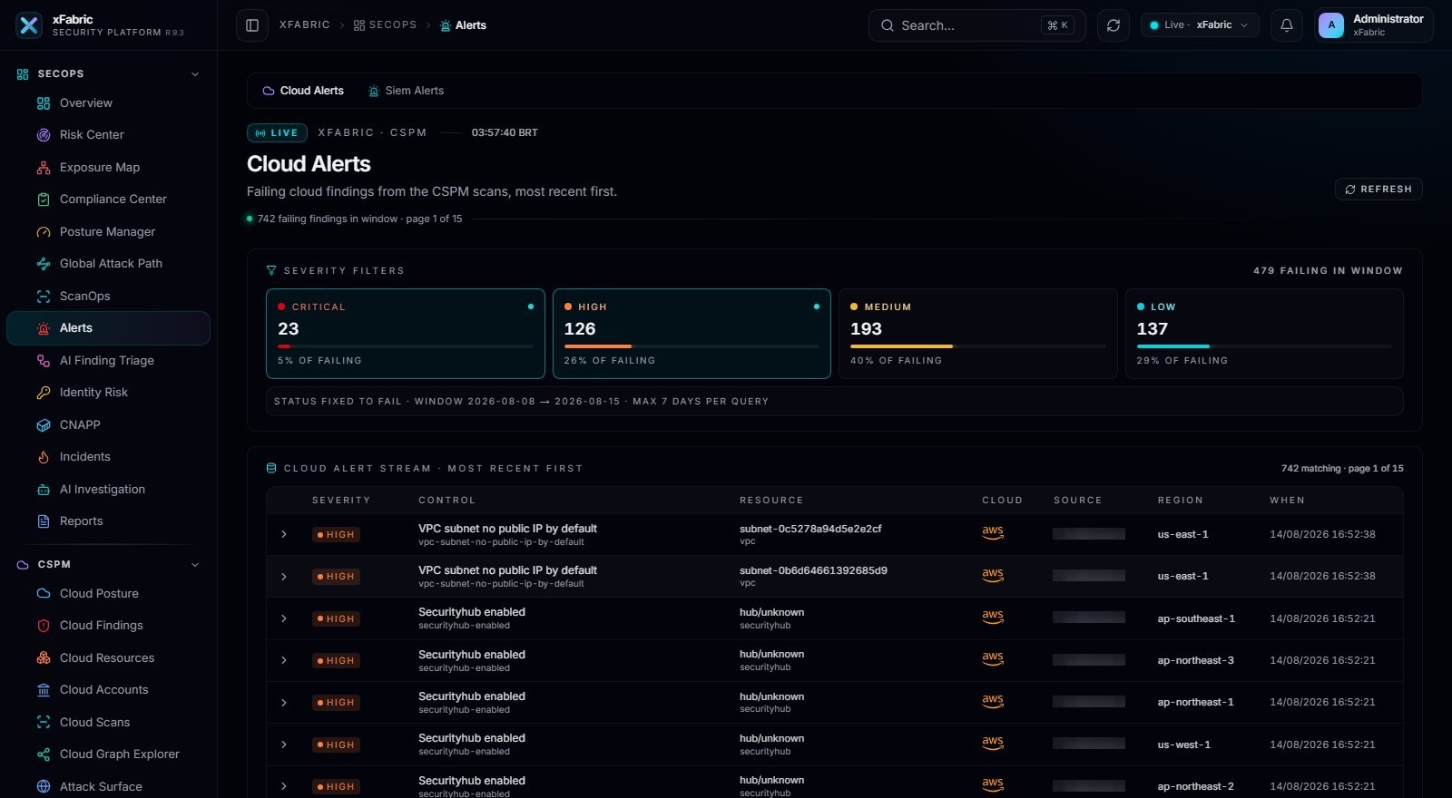Open the ScanOps icon
This screenshot has width=1452, height=798.
tap(43, 297)
